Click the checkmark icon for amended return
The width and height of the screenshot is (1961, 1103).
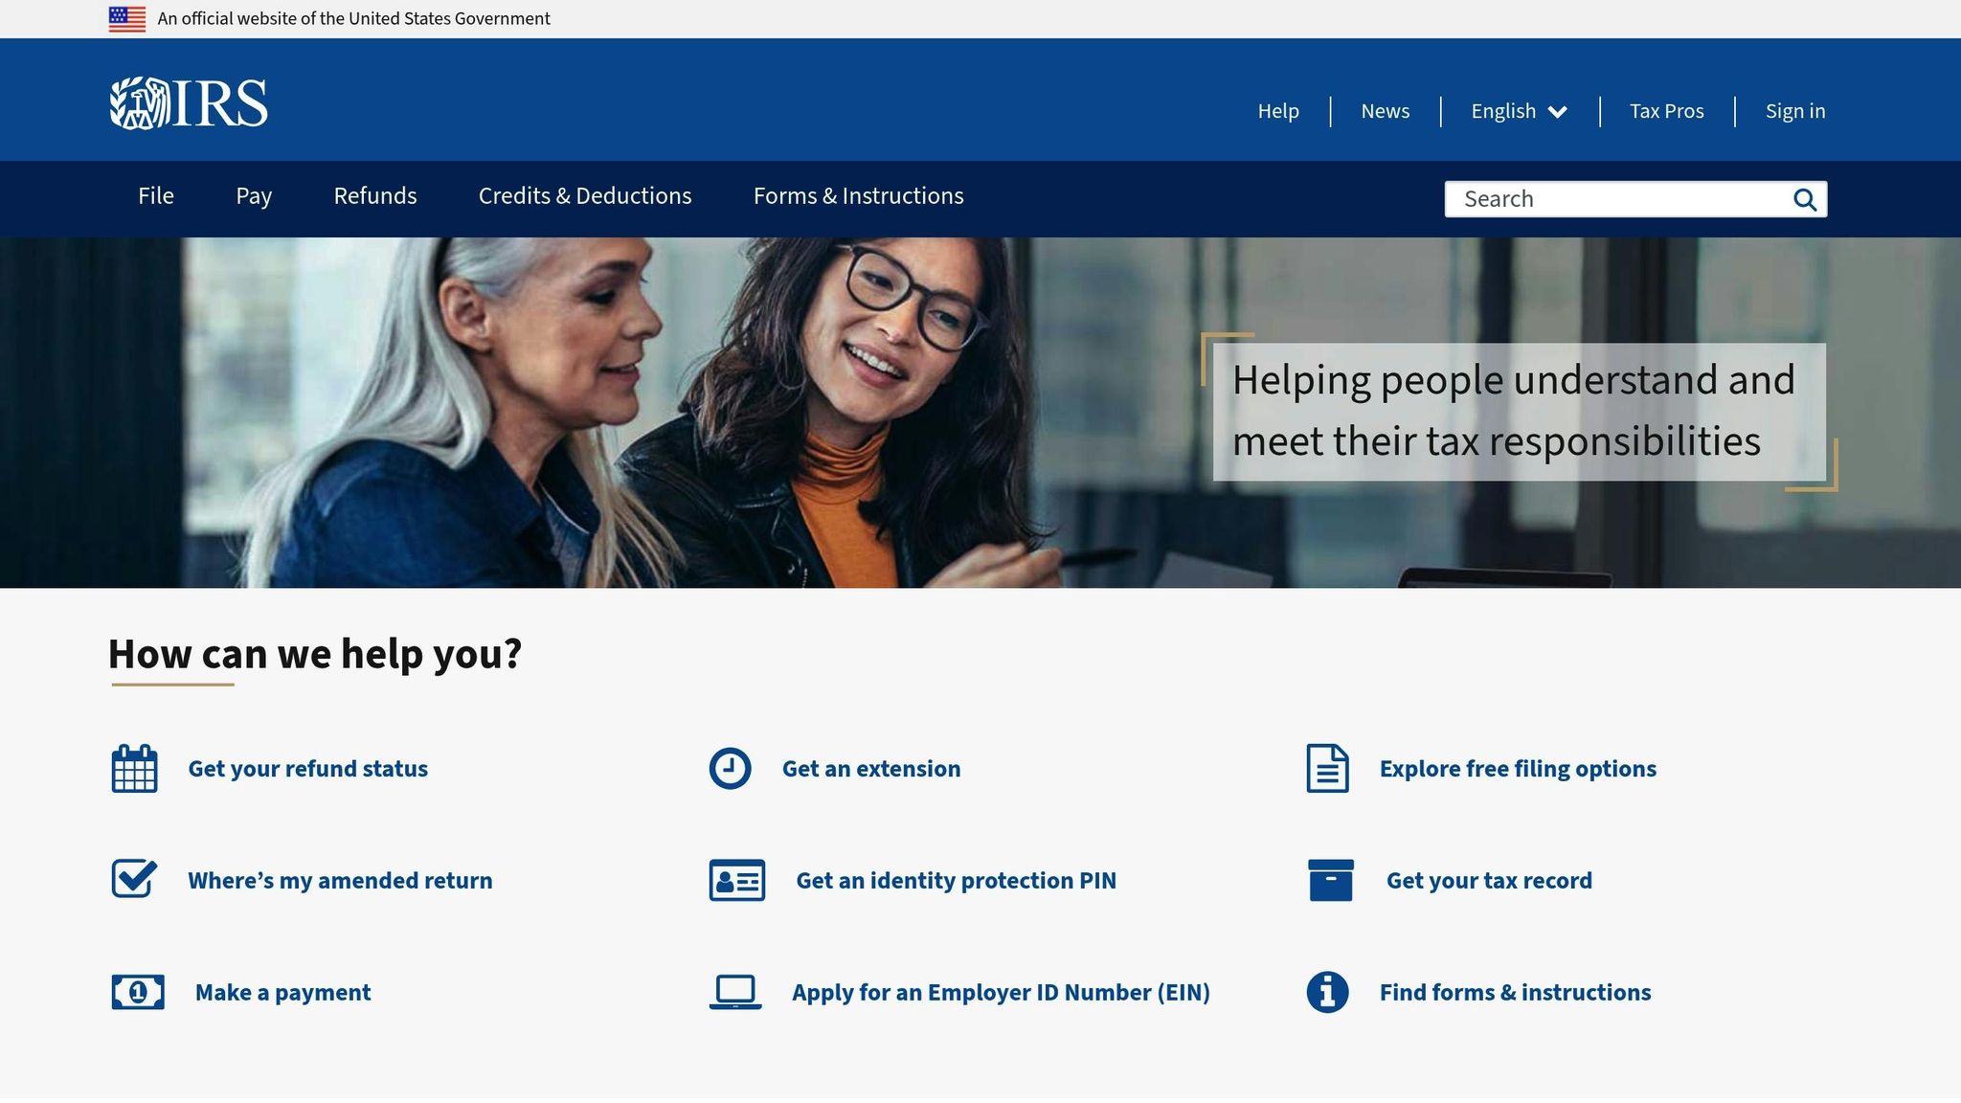pyautogui.click(x=134, y=879)
